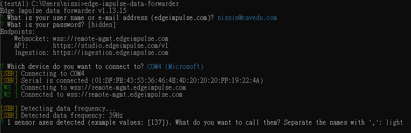The height and width of the screenshot is (133, 411).
Task: Select the COM4 (Microsoft) device answer
Action: click(x=175, y=67)
